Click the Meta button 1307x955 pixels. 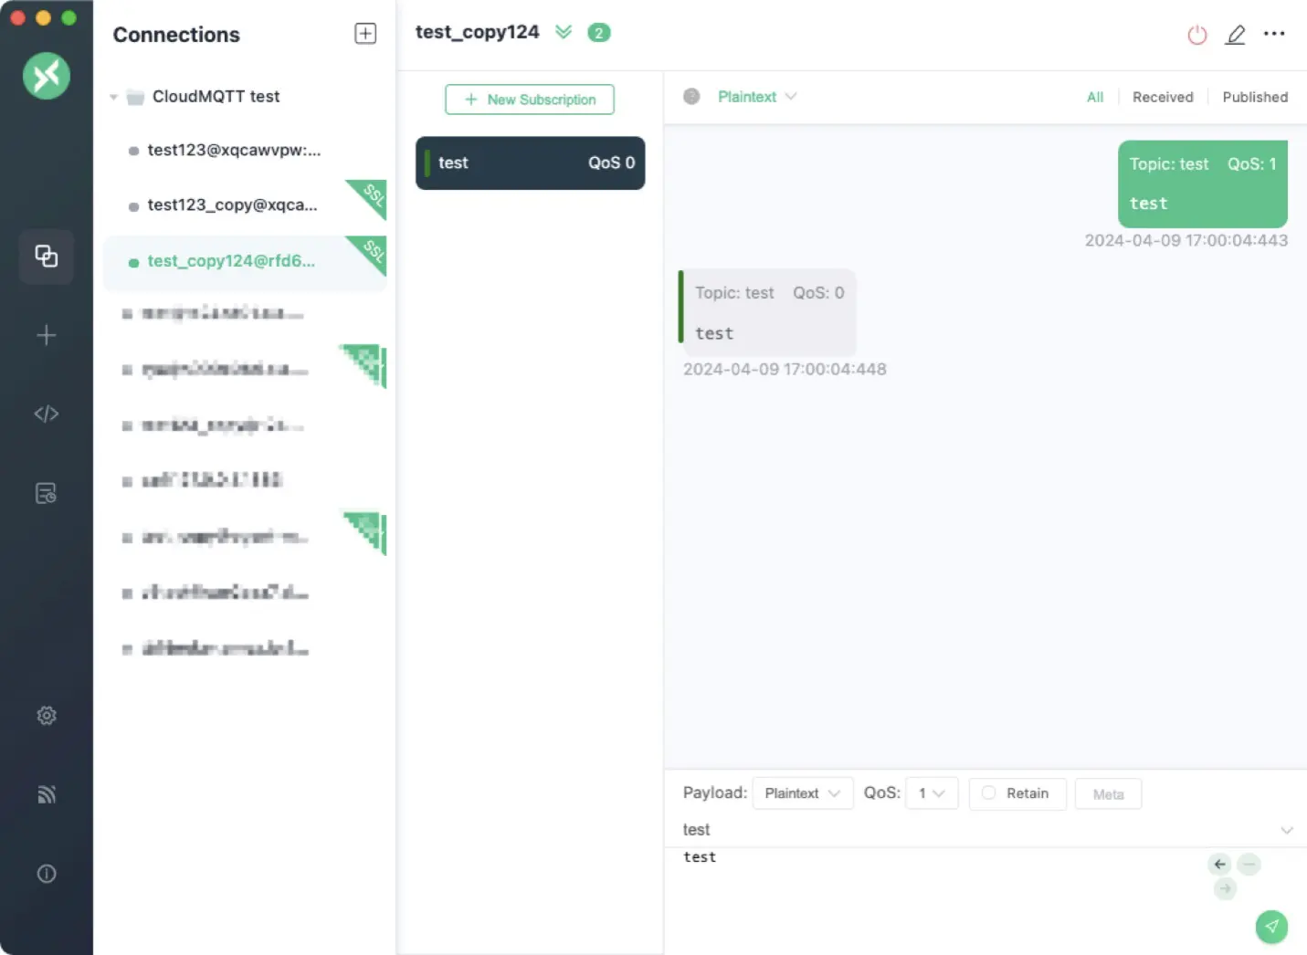(x=1108, y=793)
